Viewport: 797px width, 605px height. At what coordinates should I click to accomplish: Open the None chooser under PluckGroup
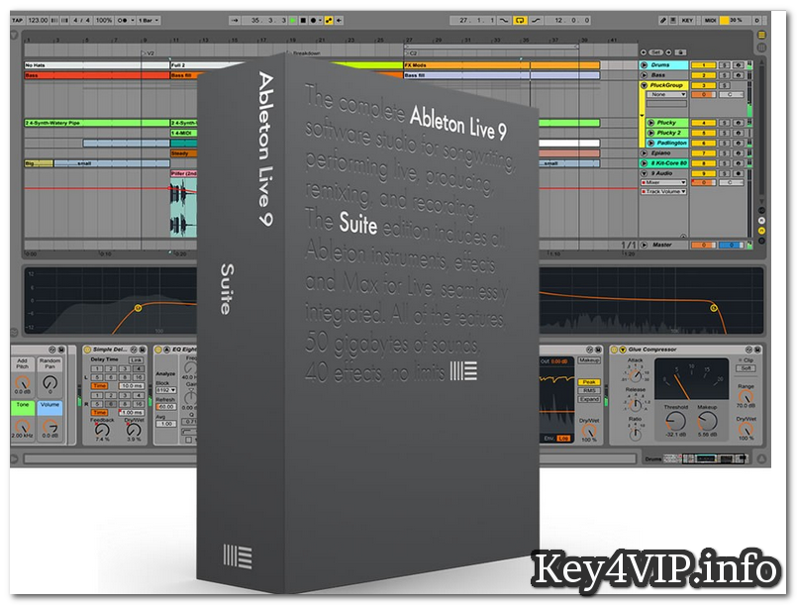click(664, 96)
